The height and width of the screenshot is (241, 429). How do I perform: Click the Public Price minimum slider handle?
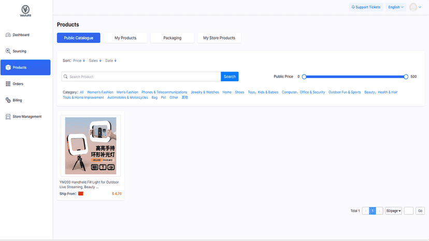tap(304, 77)
